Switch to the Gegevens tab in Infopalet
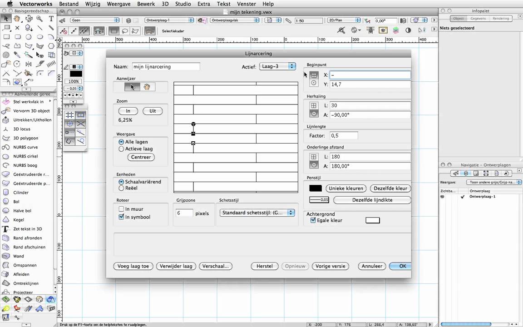Image resolution: width=523 pixels, height=327 pixels. [x=478, y=18]
